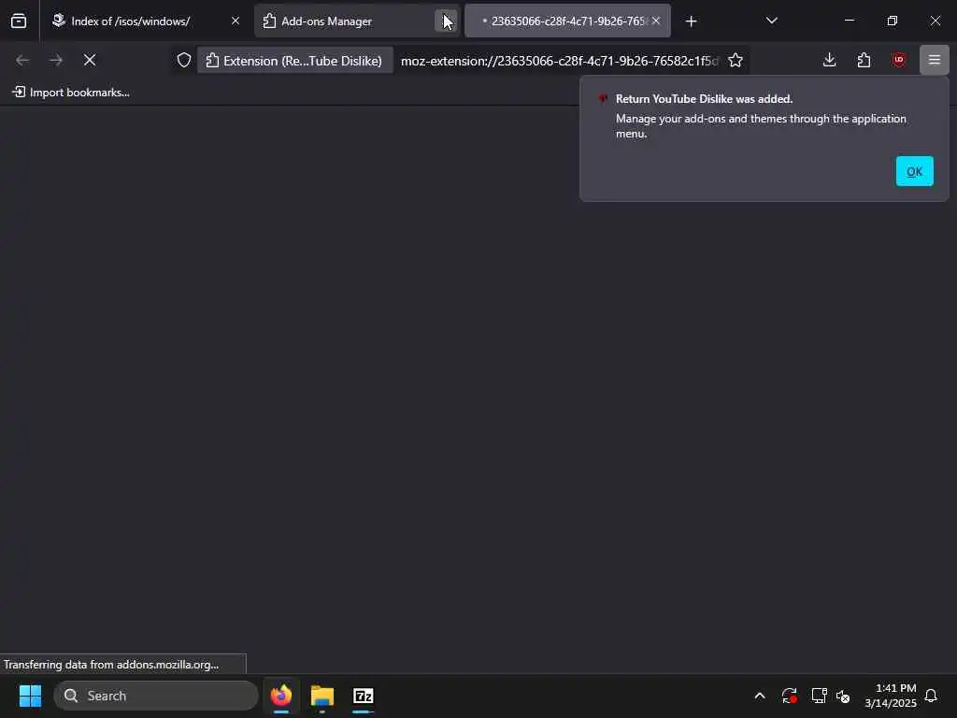Open uBlock Origin toolbar popup
This screenshot has height=718, width=957.
[x=898, y=60]
